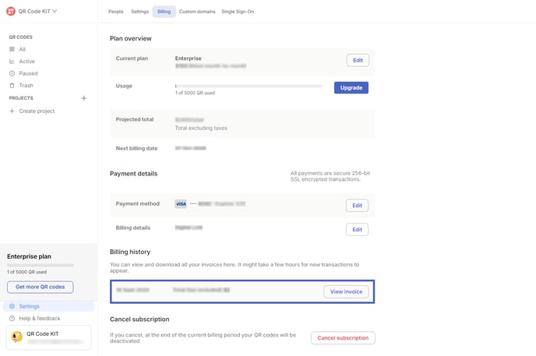Viewport: 536px width, 356px height.
Task: Add a new project with plus icon
Action: click(x=84, y=98)
